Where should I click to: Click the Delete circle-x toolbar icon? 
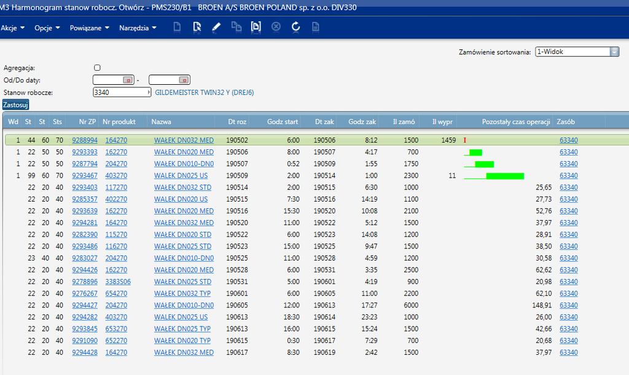(276, 27)
